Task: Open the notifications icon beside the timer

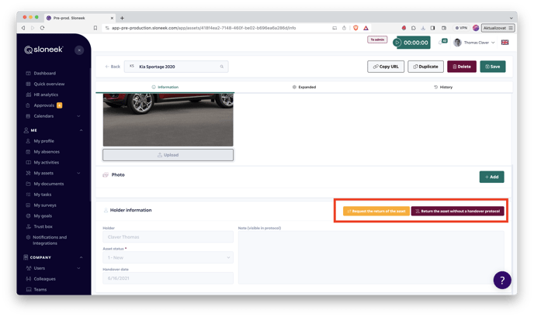Action: pyautogui.click(x=442, y=43)
